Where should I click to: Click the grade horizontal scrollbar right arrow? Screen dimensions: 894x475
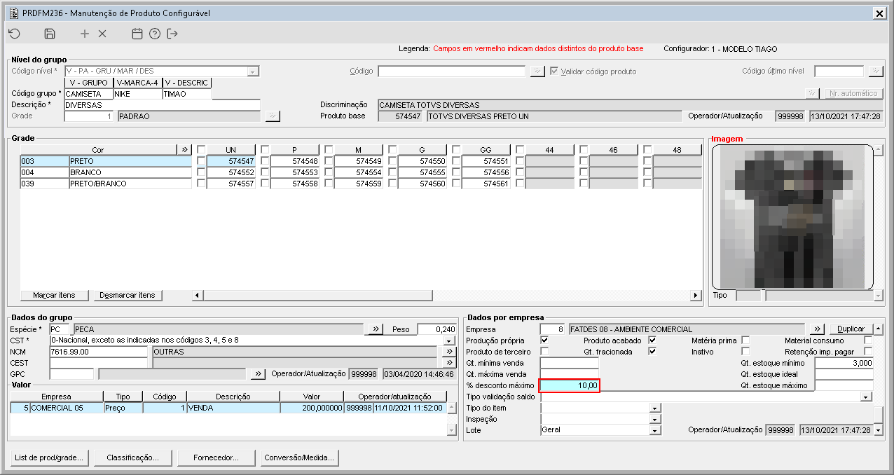[x=696, y=296]
